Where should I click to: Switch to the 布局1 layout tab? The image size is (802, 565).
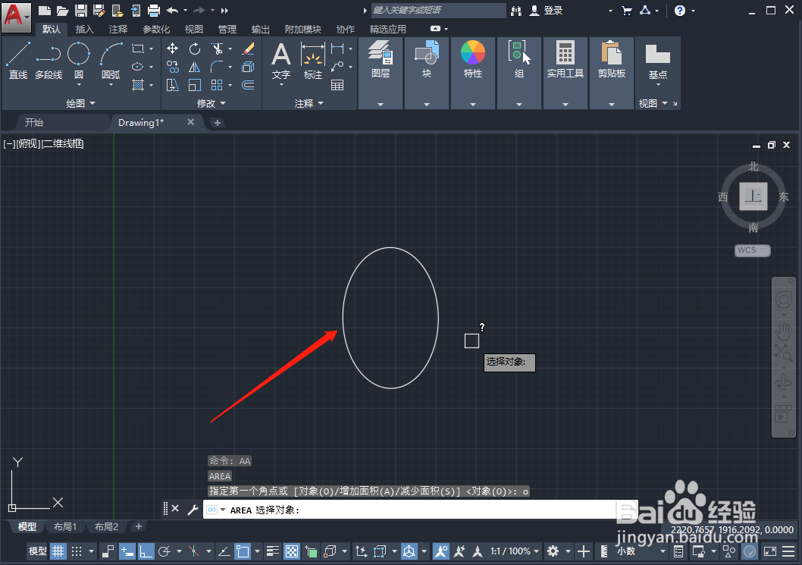(65, 526)
